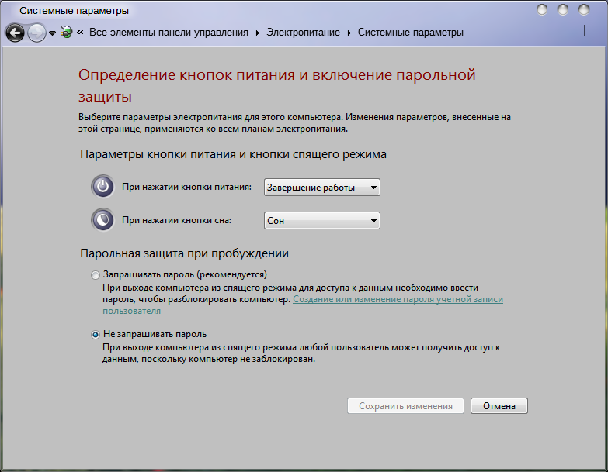This screenshot has width=608, height=472.
Task: Click heading 'Параметры кнопки питания и кнопки спящего режима'
Action: pos(233,154)
